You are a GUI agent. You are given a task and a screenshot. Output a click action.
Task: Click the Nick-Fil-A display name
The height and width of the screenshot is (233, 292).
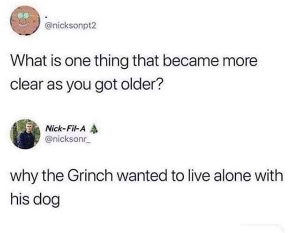(x=66, y=128)
